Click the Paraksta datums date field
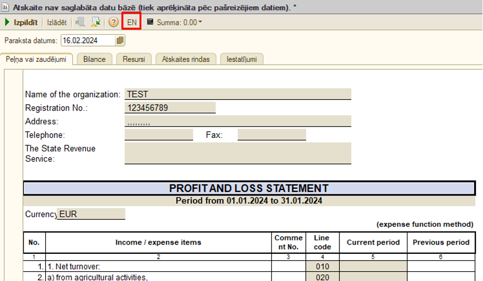 tap(87, 40)
